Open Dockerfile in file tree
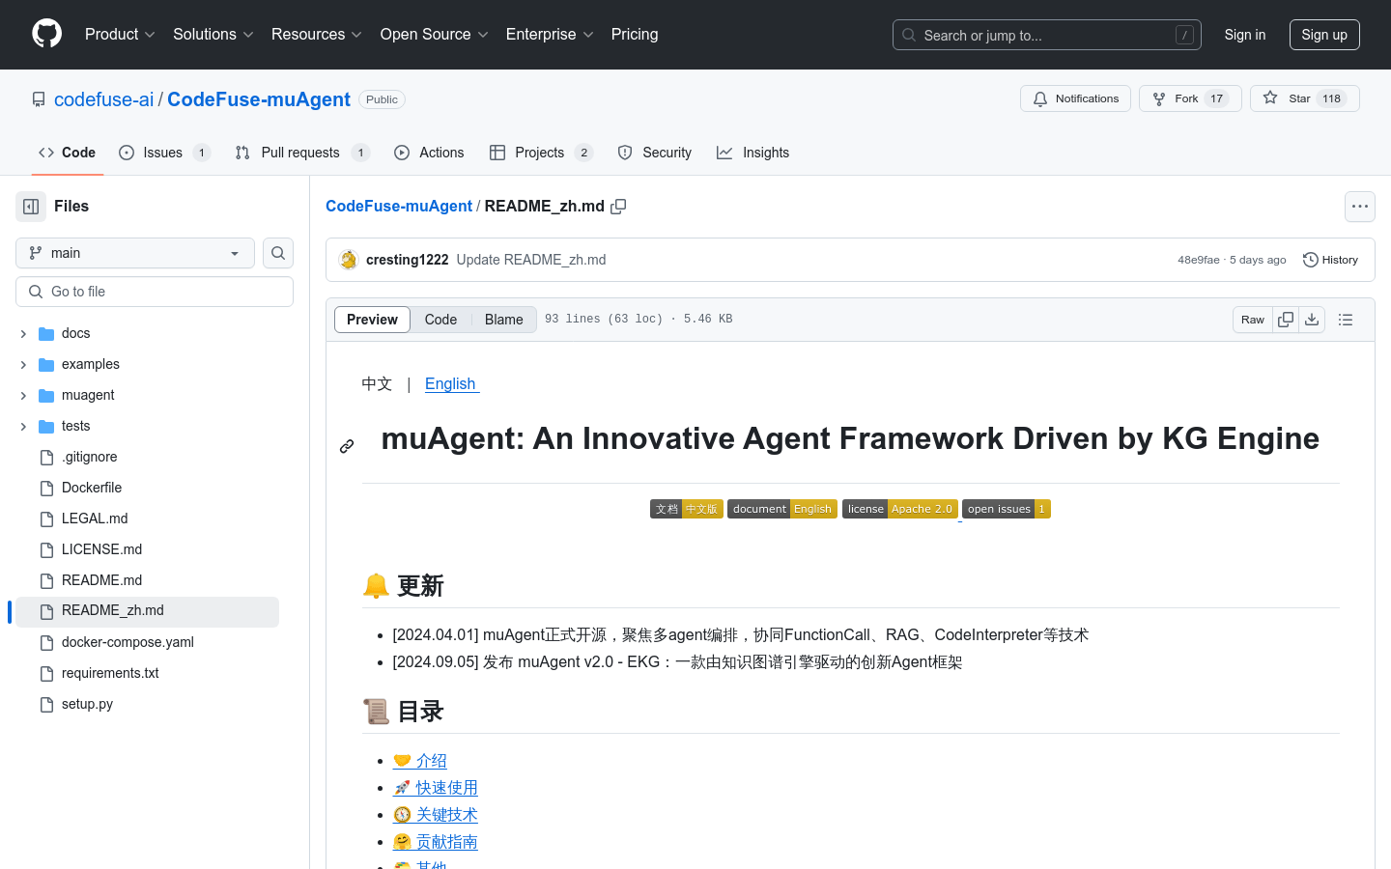Screen dimensions: 1391x869 pos(92,488)
